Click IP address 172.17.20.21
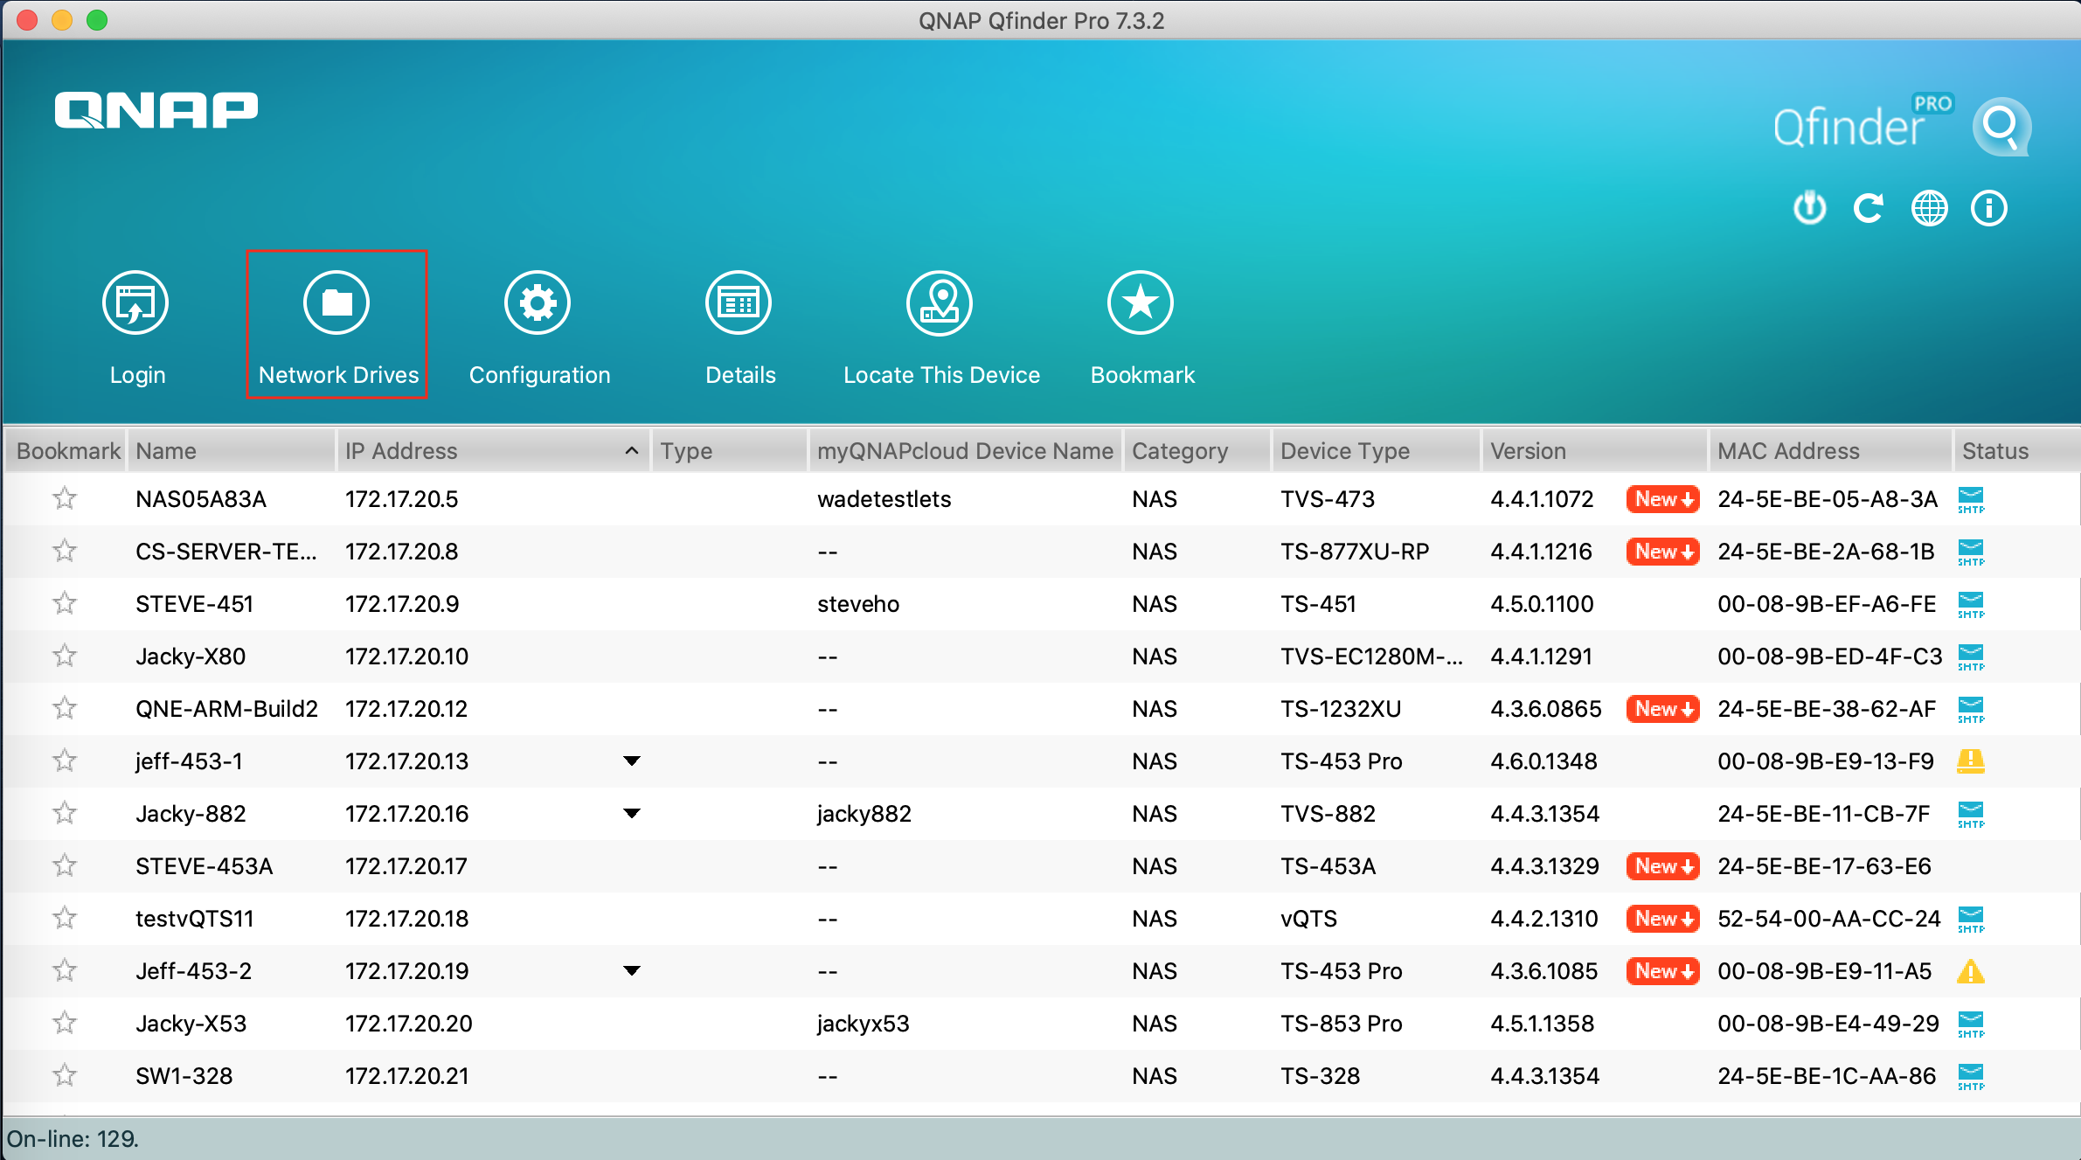The height and width of the screenshot is (1160, 2081). [x=407, y=1076]
